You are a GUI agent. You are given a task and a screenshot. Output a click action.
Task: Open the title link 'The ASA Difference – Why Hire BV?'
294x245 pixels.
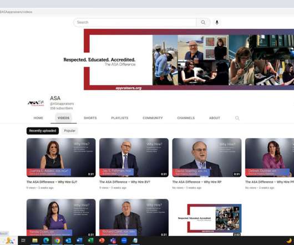pos(125,182)
